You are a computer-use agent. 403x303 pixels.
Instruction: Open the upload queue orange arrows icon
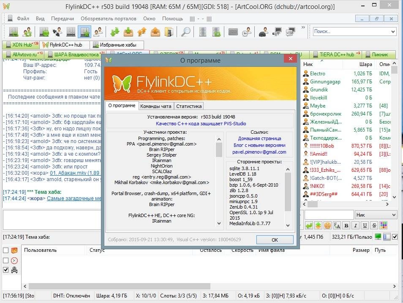pos(142,32)
